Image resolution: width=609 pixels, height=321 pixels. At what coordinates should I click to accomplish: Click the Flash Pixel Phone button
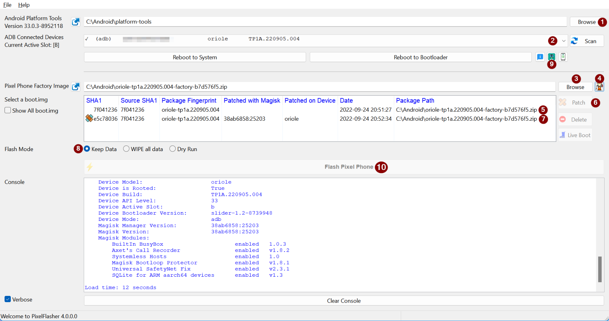pyautogui.click(x=344, y=167)
